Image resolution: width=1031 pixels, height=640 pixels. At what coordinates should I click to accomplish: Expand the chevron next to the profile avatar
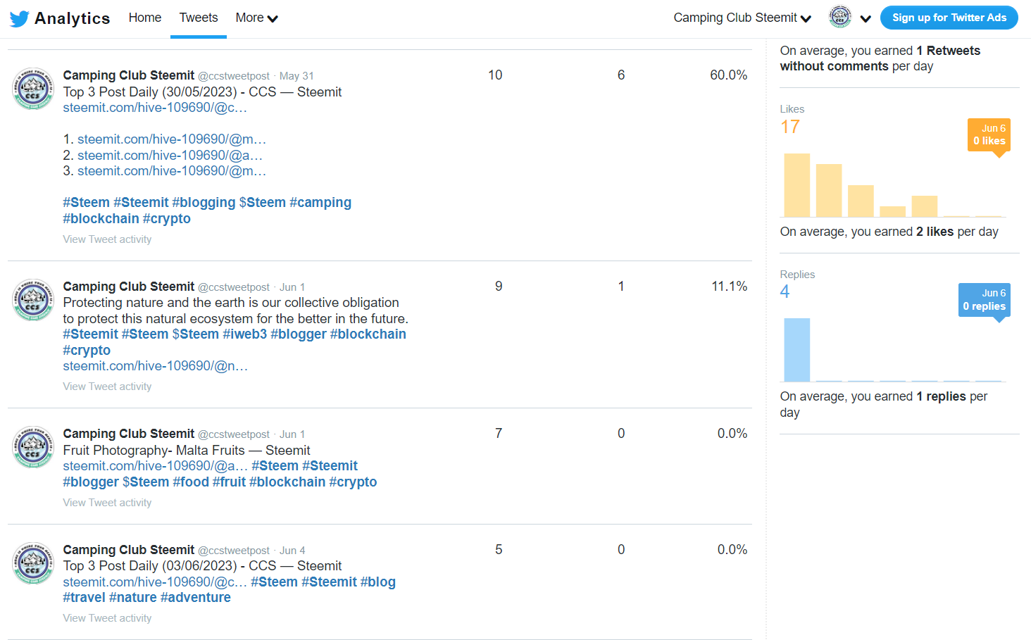pyautogui.click(x=866, y=19)
